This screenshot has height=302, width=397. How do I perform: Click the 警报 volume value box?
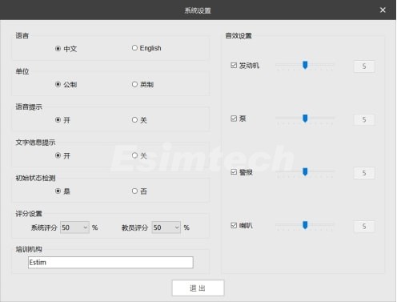[x=364, y=173]
